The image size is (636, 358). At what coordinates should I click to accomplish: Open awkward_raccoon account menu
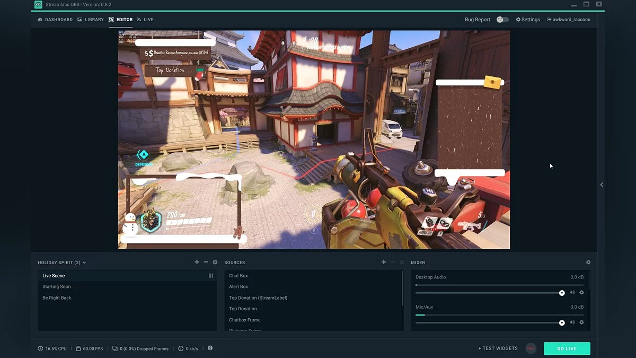click(x=568, y=20)
